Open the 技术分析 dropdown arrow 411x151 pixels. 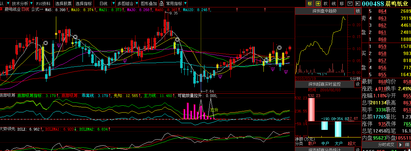click(32, 4)
